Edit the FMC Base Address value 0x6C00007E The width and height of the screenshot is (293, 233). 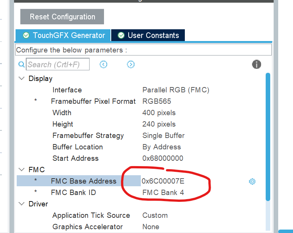(163, 181)
